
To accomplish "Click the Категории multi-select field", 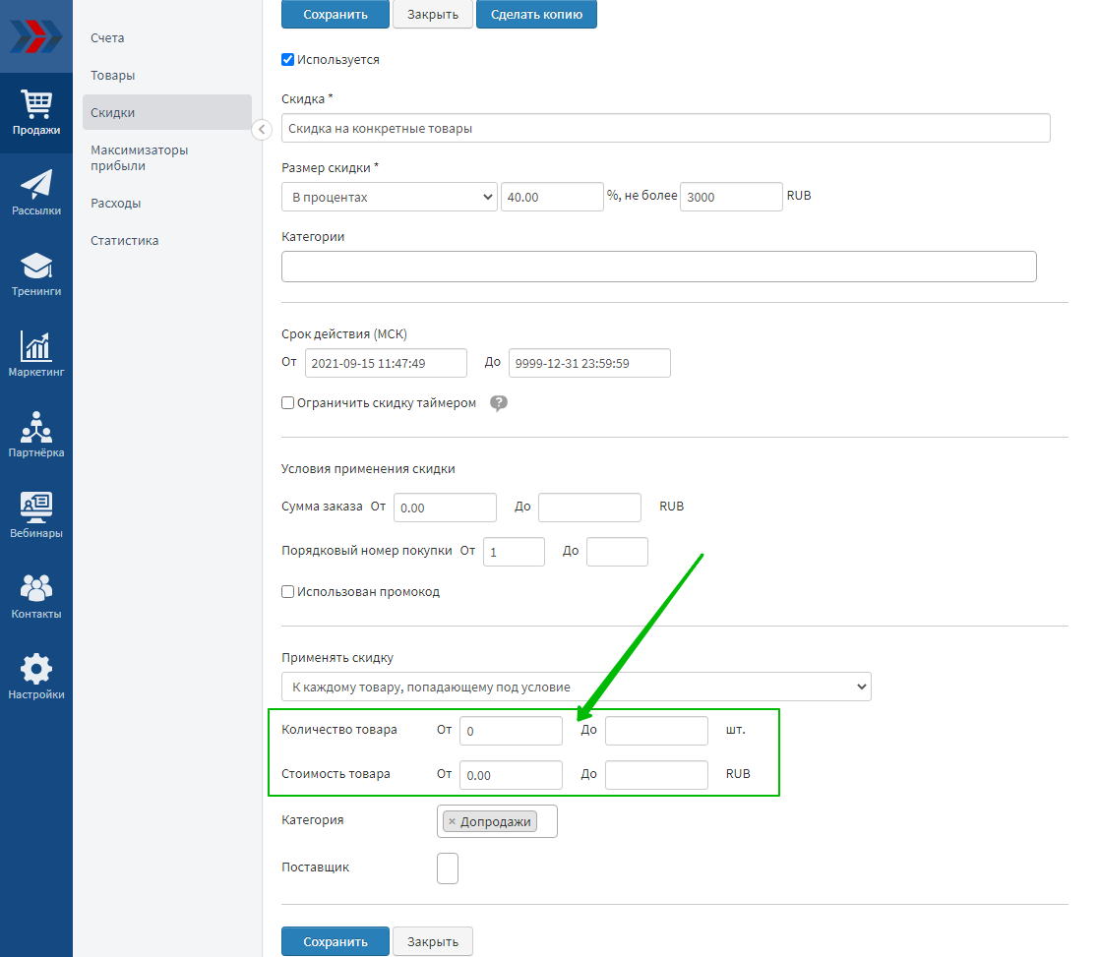I will (x=659, y=267).
